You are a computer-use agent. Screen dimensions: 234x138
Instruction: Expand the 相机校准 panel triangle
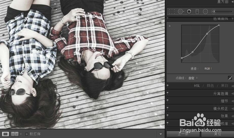coord(232,124)
